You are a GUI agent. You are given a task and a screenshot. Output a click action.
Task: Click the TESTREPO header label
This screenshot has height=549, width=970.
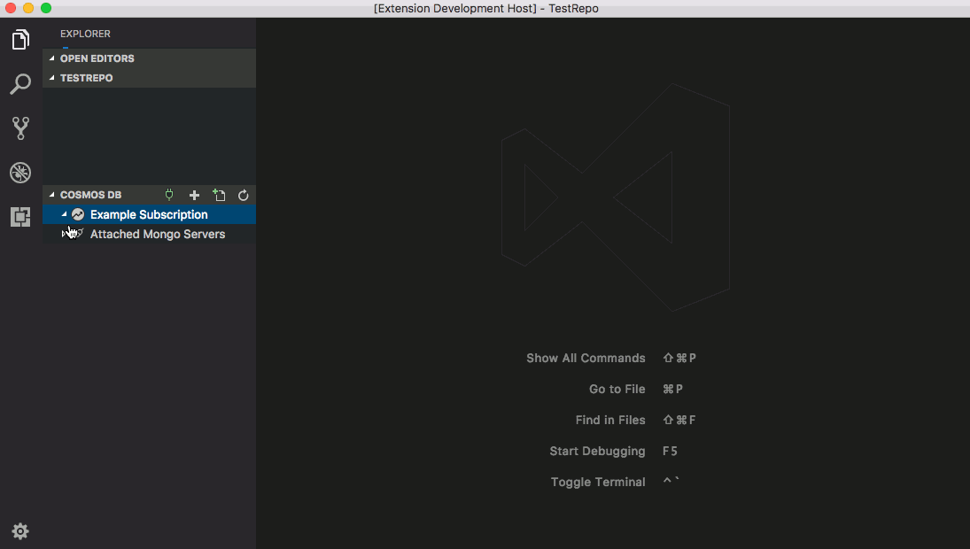(x=87, y=78)
